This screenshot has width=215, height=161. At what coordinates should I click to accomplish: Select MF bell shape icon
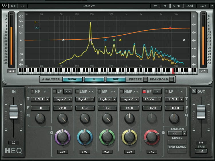coord(113,92)
